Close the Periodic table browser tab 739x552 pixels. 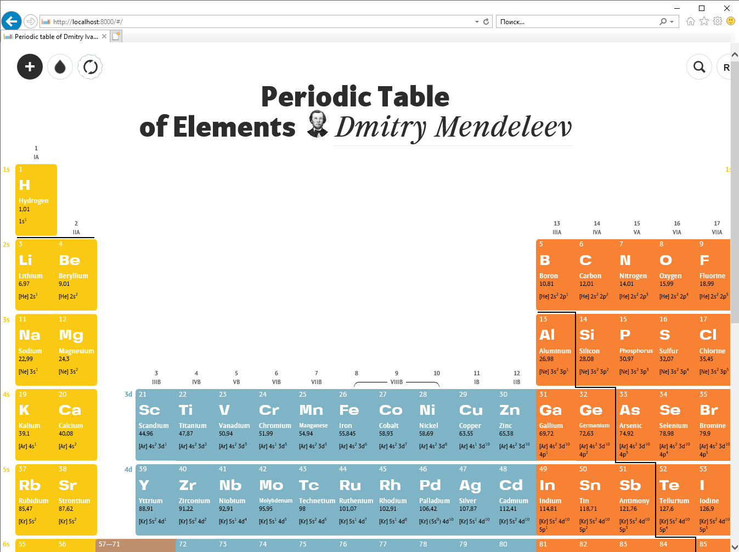click(104, 37)
